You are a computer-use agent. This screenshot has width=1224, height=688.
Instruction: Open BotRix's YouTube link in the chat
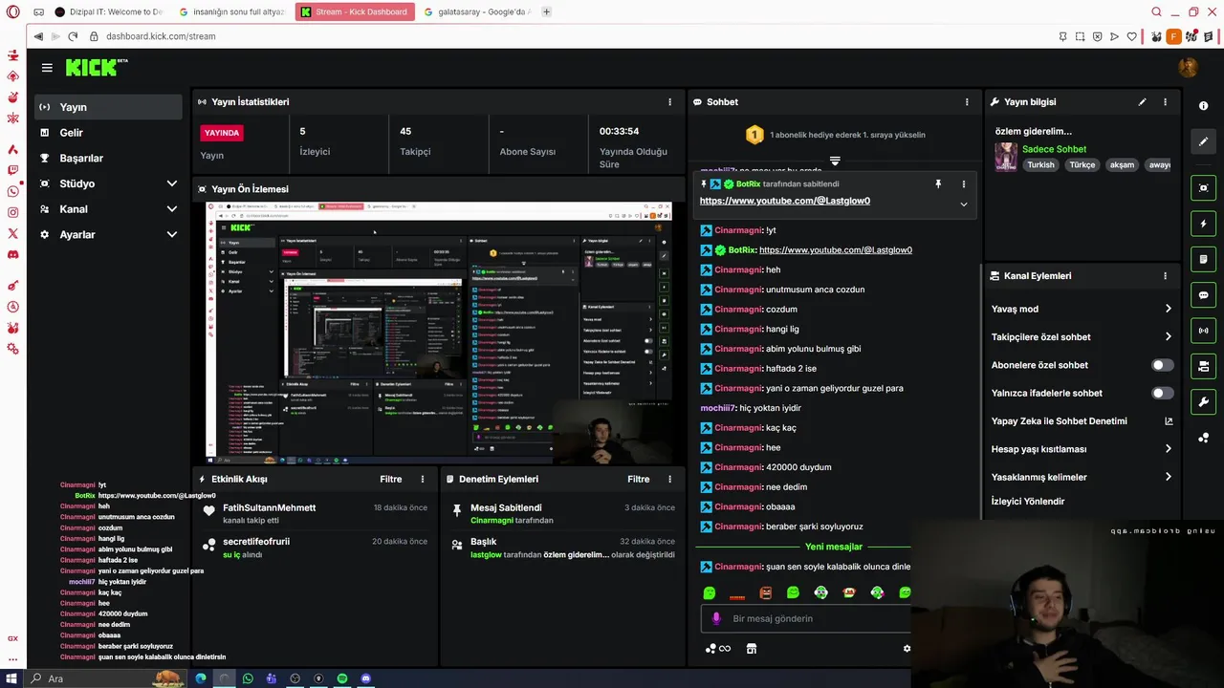[x=835, y=250]
